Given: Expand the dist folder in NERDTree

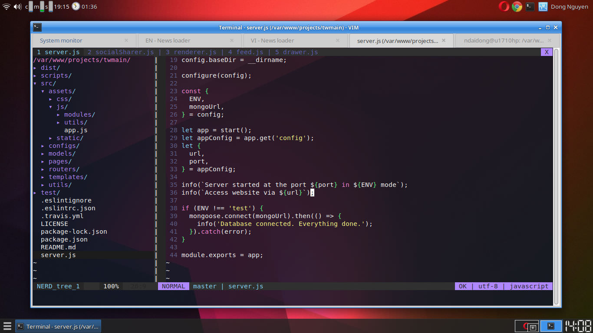Looking at the screenshot, I should pyautogui.click(x=49, y=68).
